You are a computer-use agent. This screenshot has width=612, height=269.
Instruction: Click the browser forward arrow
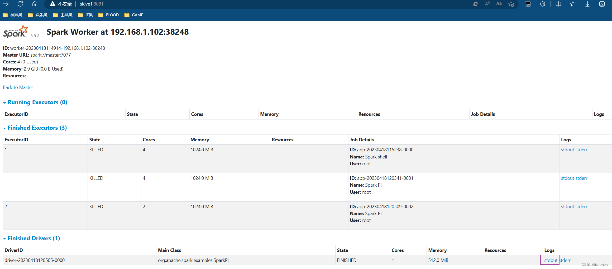(6, 4)
